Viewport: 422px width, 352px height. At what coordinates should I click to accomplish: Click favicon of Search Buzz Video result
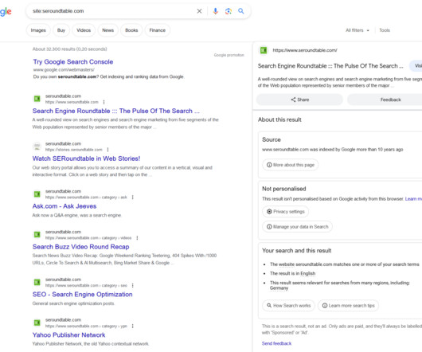[x=37, y=235]
